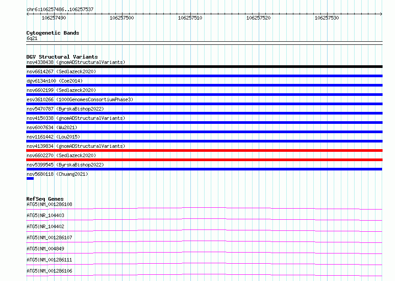Click the DGV Structural Variants track title
This screenshot has height=281, width=395.
(62, 57)
